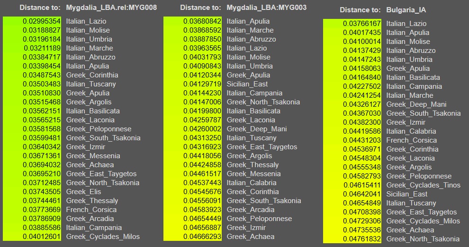The image size is (469, 247).
Task: Click Greek_Cyclades_Tinos in the Bulgaria_IA list
Action: 423,185
